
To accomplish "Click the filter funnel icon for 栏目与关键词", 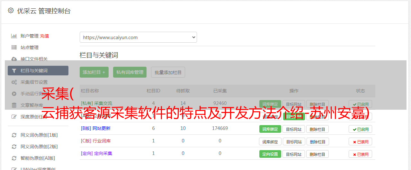I will pos(14,71).
